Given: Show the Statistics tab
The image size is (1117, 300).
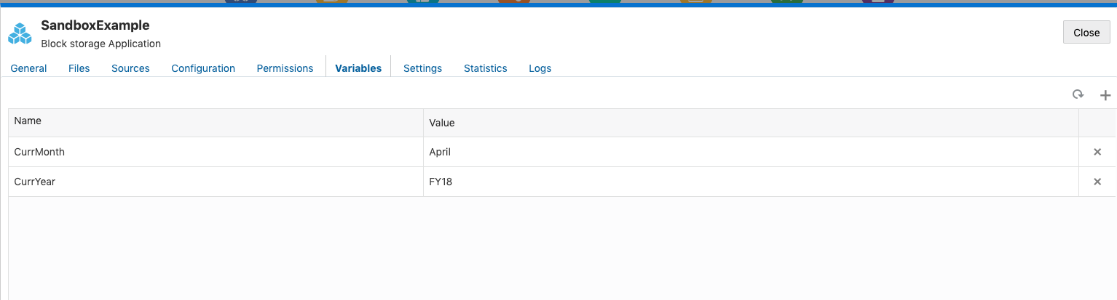Looking at the screenshot, I should pos(485,68).
